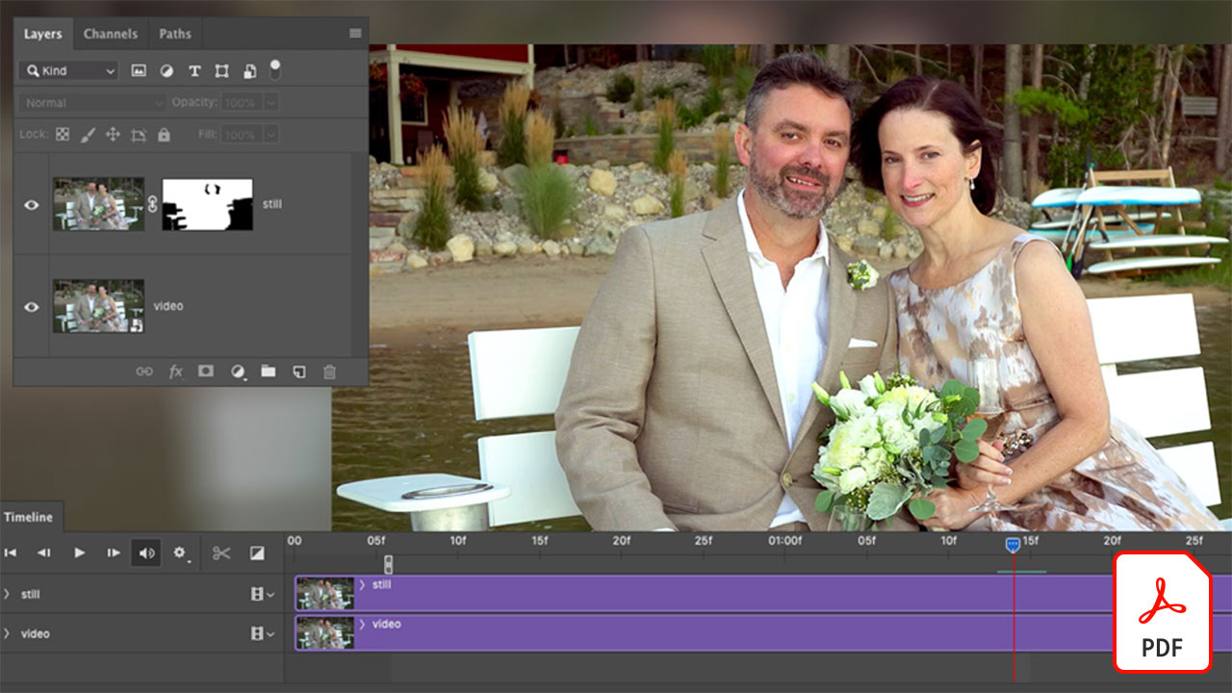The image size is (1232, 693).
Task: Select the still layer mask thumbnail
Action: 207,204
